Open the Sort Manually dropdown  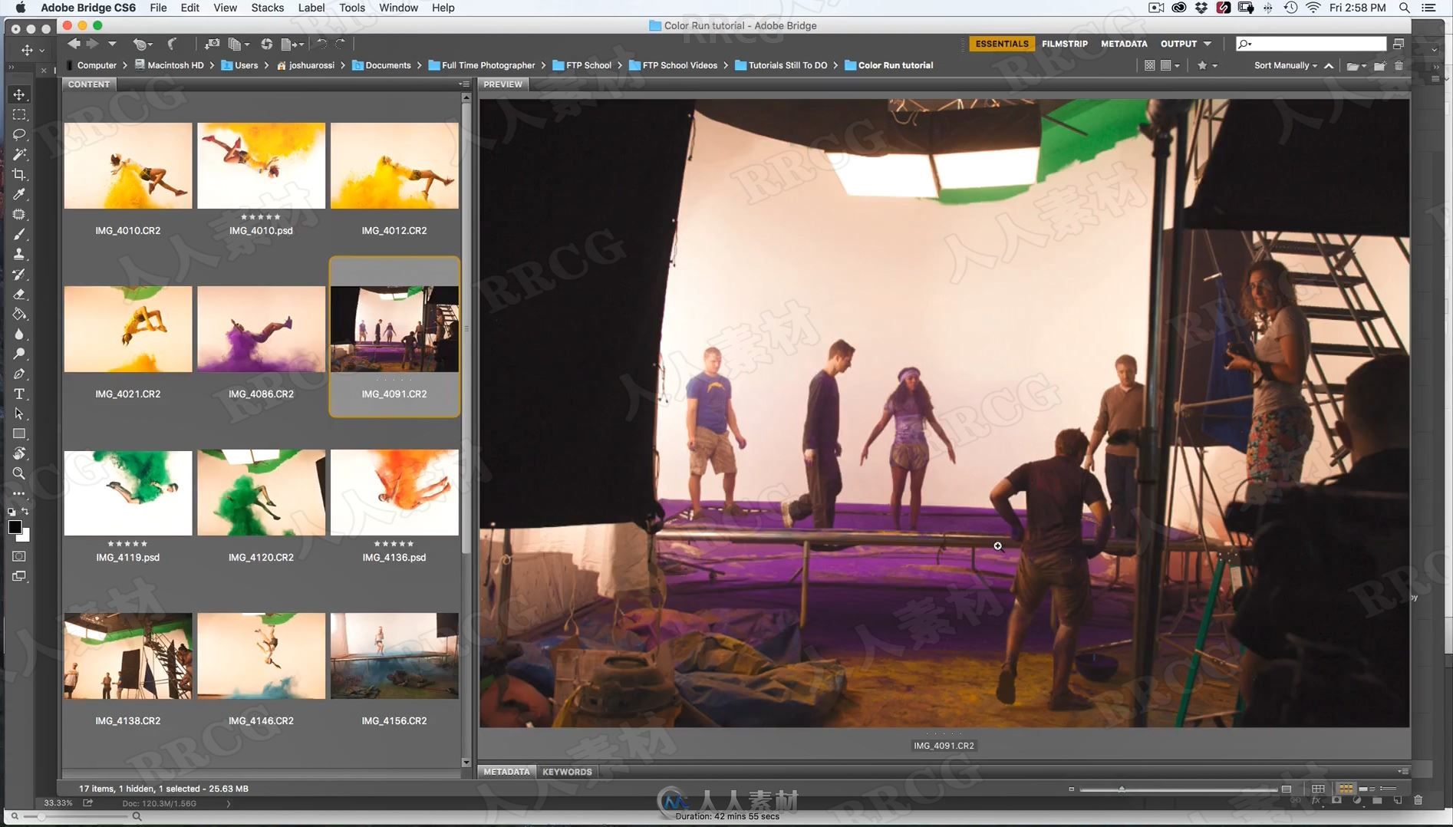coord(1285,65)
